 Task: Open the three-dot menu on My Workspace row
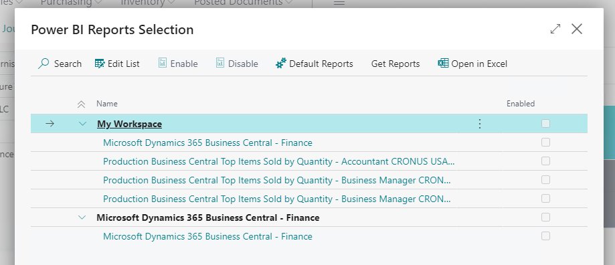click(479, 124)
